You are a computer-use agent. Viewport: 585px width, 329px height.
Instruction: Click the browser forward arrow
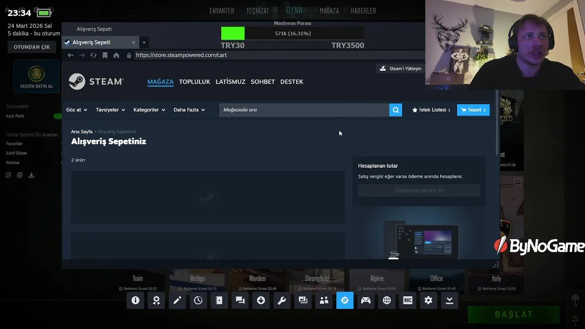pos(82,55)
